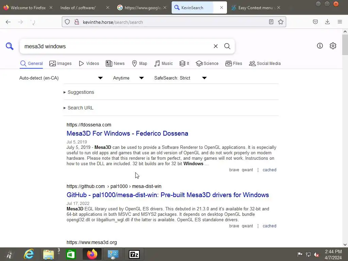Open File Explorer from the taskbar
Viewport: 348px width, 261px height.
point(49,254)
